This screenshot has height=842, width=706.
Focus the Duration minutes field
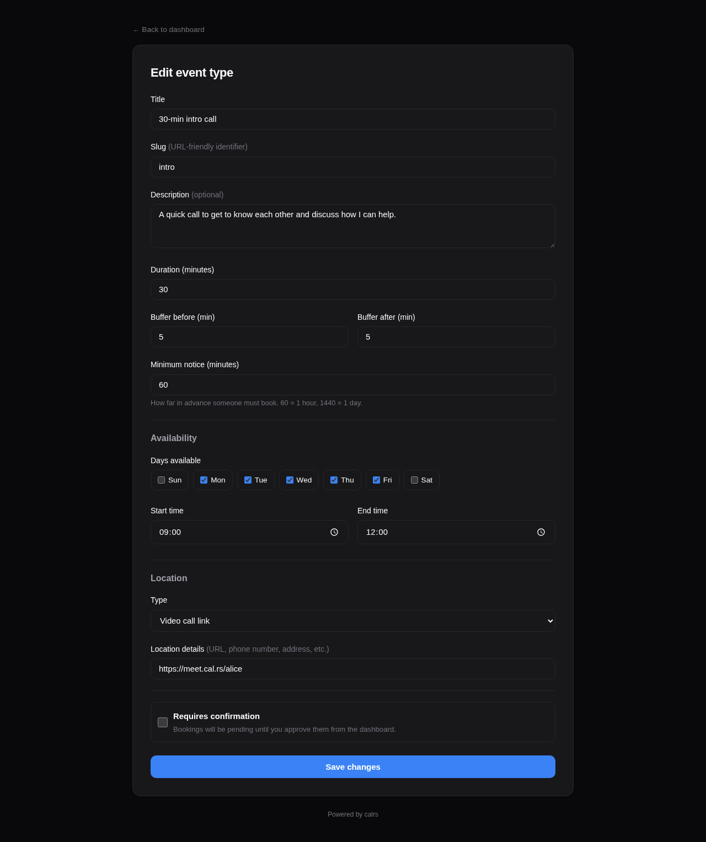[352, 289]
